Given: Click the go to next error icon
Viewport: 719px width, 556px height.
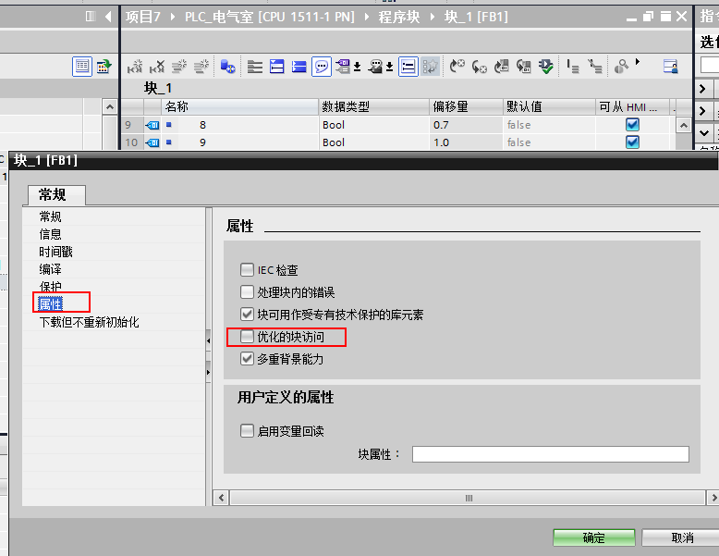Looking at the screenshot, I should 480,67.
